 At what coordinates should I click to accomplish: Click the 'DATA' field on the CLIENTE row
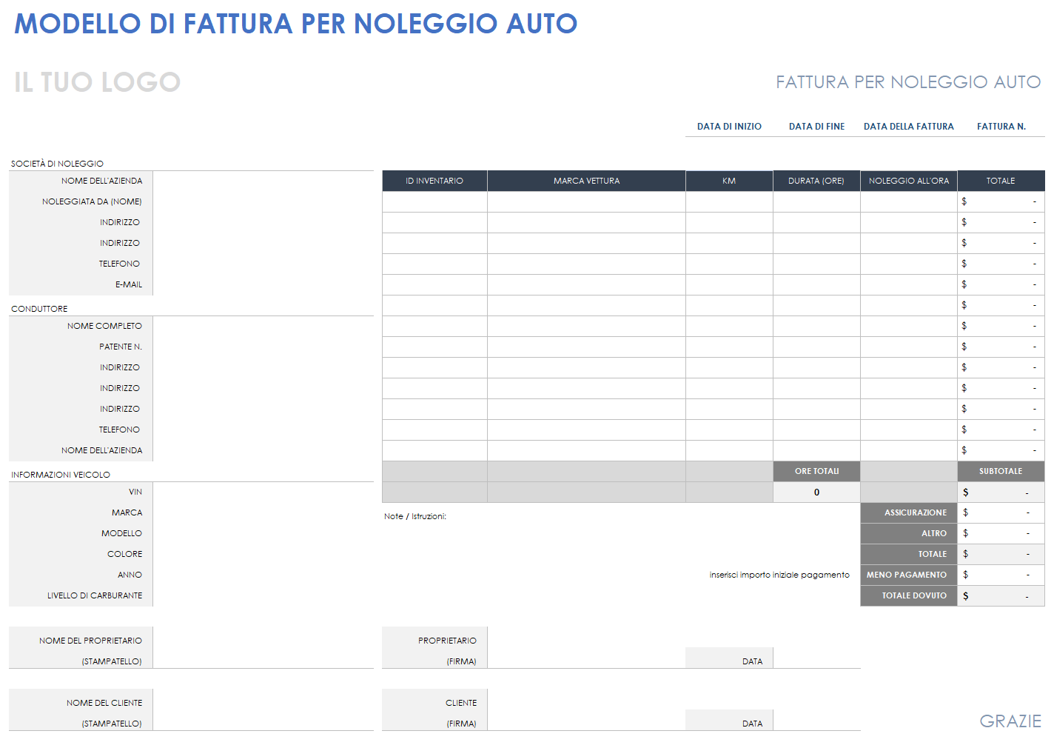(816, 720)
